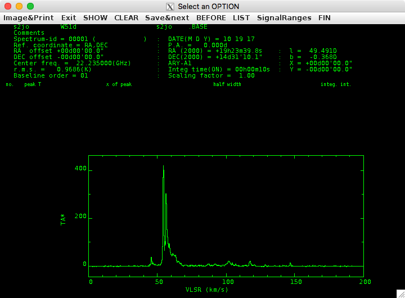405x298 pixels.
Task: Click the window resize grip corner
Action: tap(400, 294)
